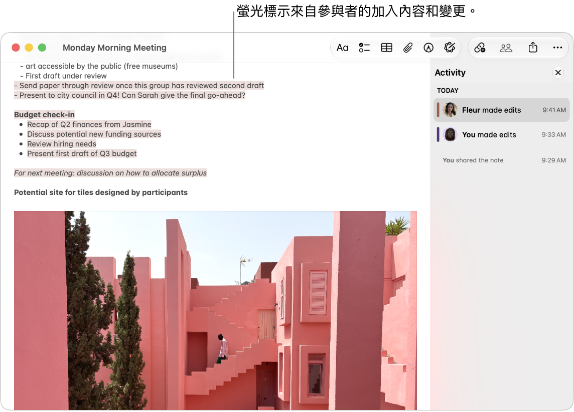Click 'Potential site for tiles designed by participants'
The width and height of the screenshot is (574, 412).
[x=101, y=192]
